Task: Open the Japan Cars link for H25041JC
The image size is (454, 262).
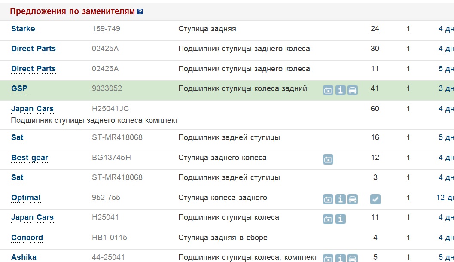Action: (x=32, y=109)
